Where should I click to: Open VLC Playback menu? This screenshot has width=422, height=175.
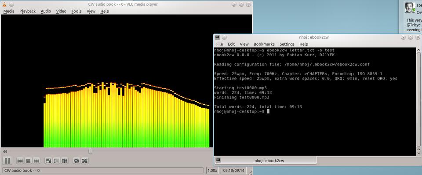point(27,11)
